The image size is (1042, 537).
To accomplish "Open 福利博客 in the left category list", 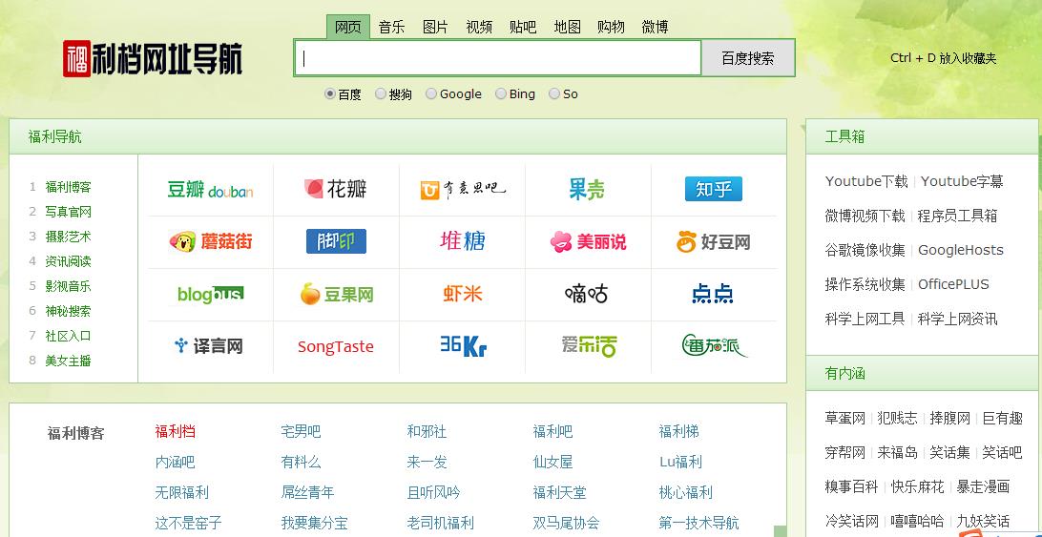I will click(x=68, y=187).
